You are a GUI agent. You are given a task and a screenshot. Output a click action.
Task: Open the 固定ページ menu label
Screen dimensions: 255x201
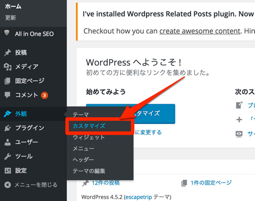[x=30, y=81]
